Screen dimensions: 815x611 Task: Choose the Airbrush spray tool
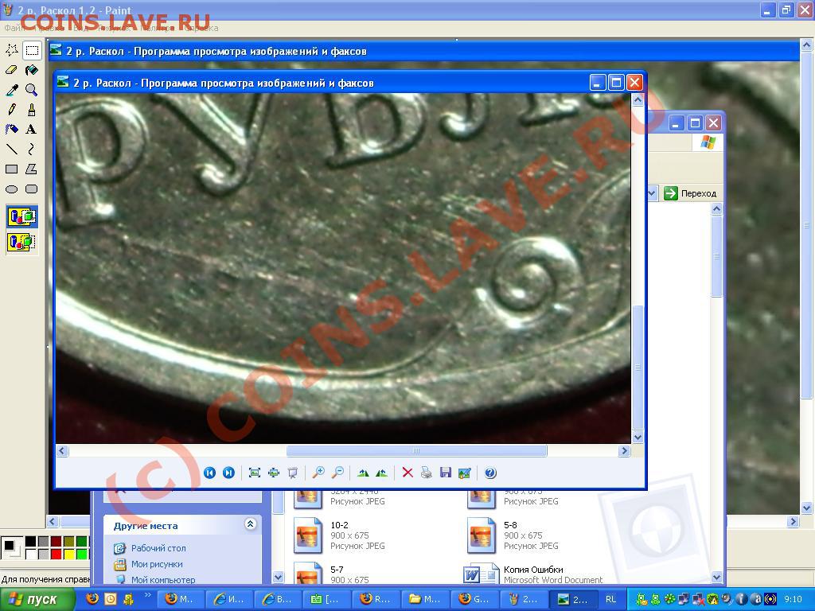pyautogui.click(x=11, y=130)
